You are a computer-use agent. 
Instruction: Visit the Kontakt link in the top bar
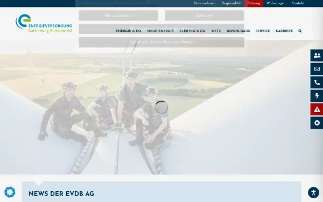[298, 3]
